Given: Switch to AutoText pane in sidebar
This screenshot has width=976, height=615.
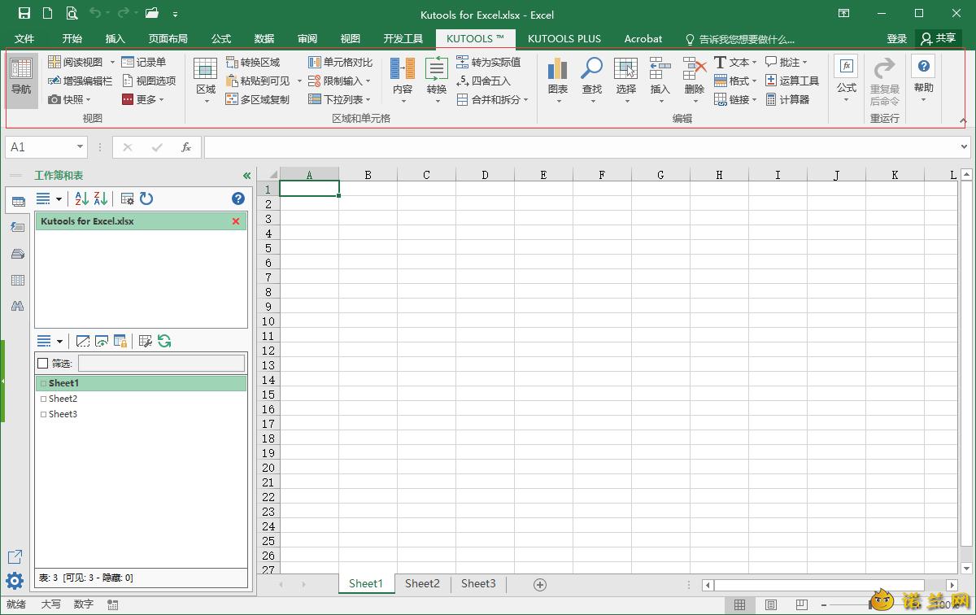Looking at the screenshot, I should pyautogui.click(x=17, y=228).
